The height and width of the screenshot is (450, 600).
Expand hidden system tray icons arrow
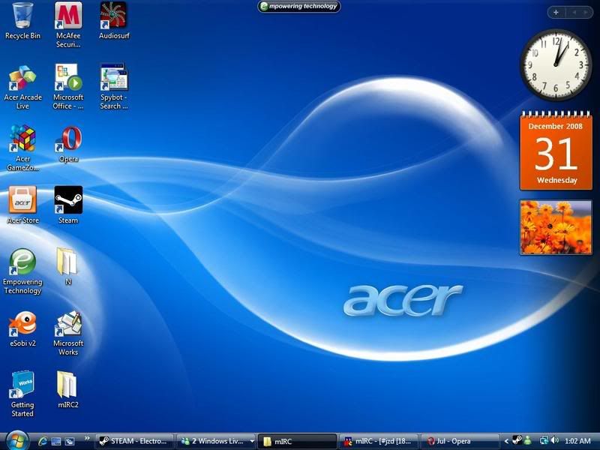pos(506,441)
